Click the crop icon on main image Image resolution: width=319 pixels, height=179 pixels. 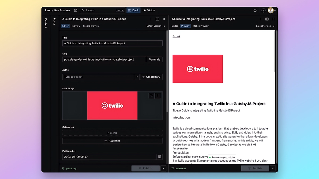(x=151, y=96)
